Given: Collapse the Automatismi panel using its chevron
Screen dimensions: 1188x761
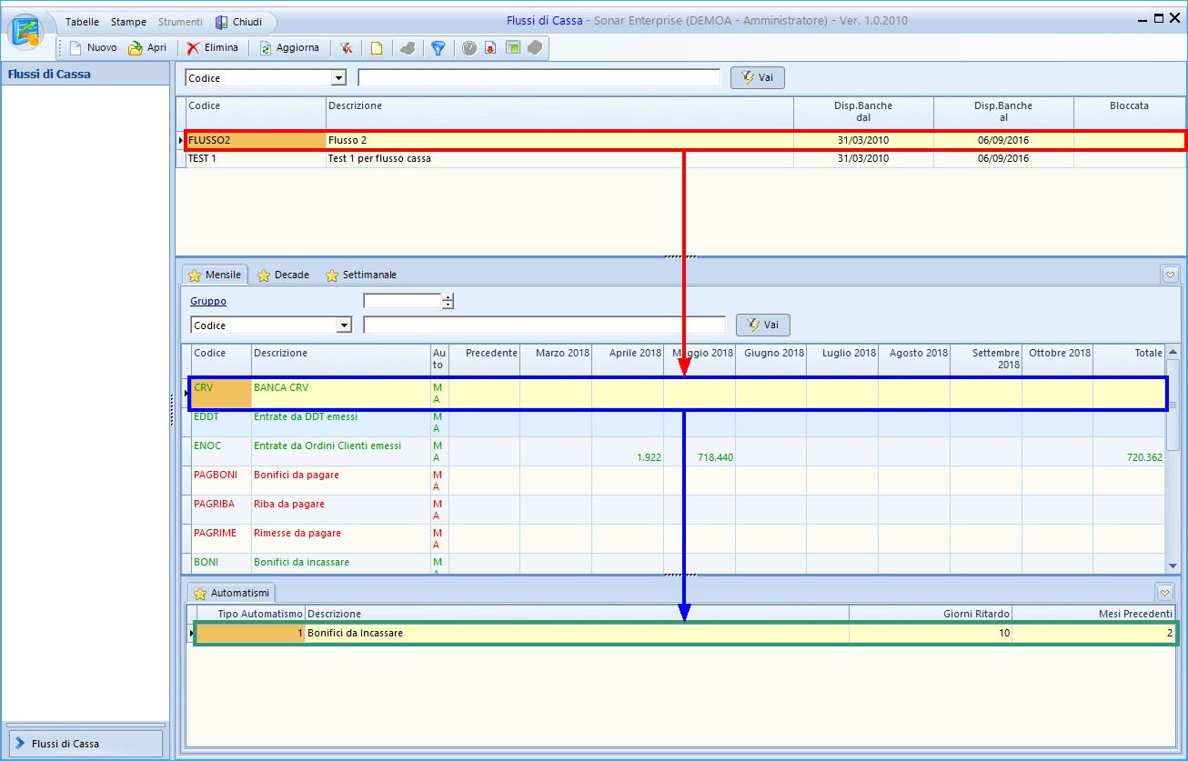Looking at the screenshot, I should [1164, 593].
